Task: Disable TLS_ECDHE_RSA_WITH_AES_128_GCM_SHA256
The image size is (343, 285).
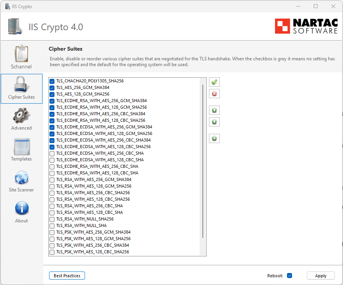Action: pos(52,108)
